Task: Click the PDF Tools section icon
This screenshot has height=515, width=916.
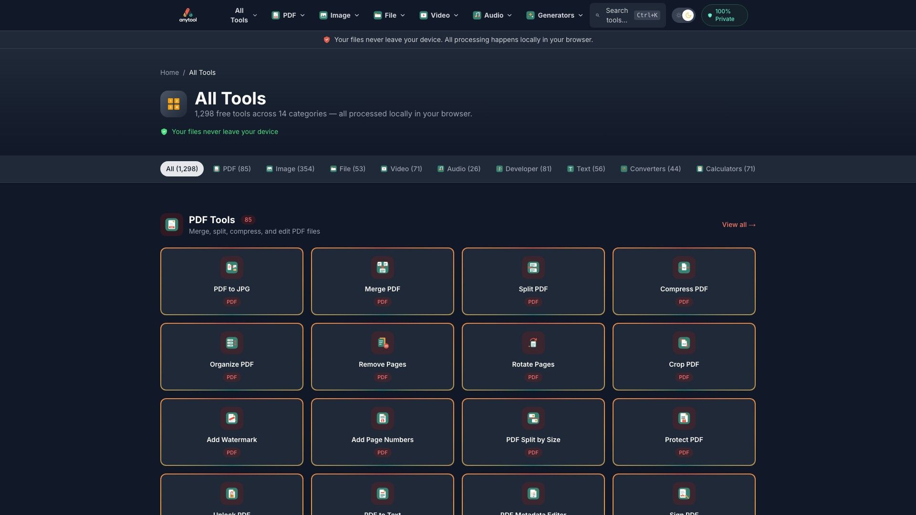Action: [x=172, y=225]
